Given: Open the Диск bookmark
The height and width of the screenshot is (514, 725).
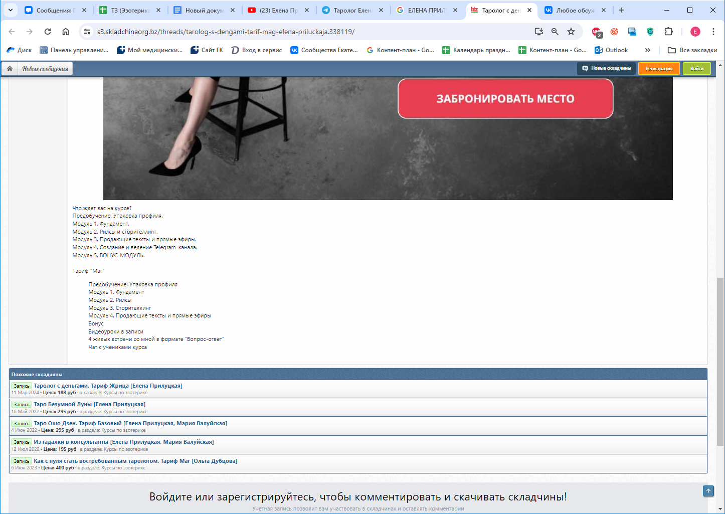Looking at the screenshot, I should pyautogui.click(x=19, y=50).
